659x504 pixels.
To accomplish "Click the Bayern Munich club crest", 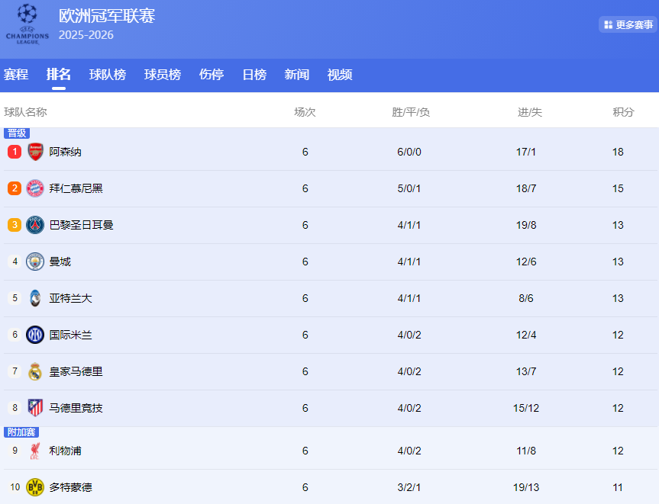I will pyautogui.click(x=35, y=188).
